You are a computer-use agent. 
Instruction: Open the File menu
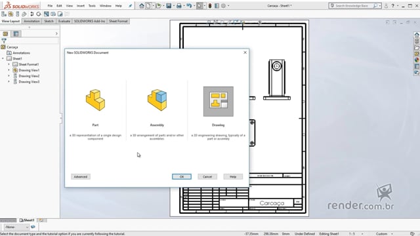click(x=50, y=6)
